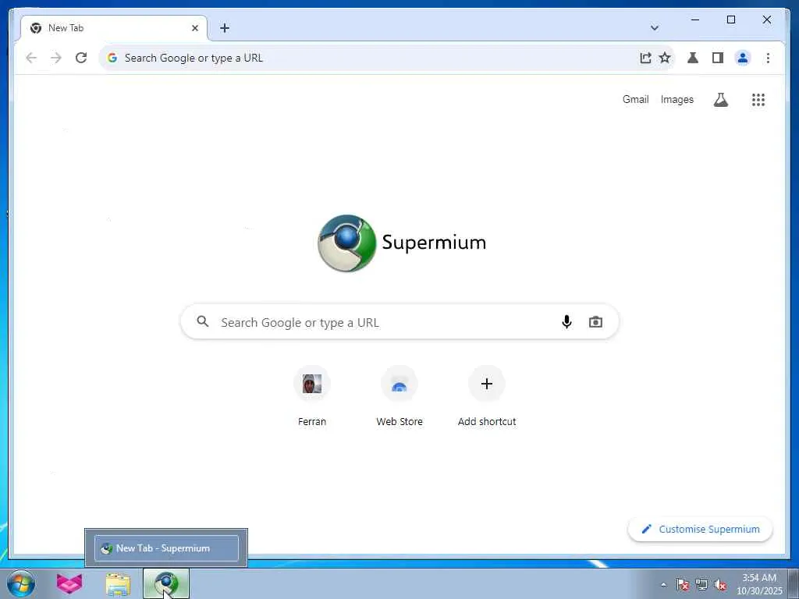Close the New Tab tab
The image size is (799, 599).
(x=194, y=28)
